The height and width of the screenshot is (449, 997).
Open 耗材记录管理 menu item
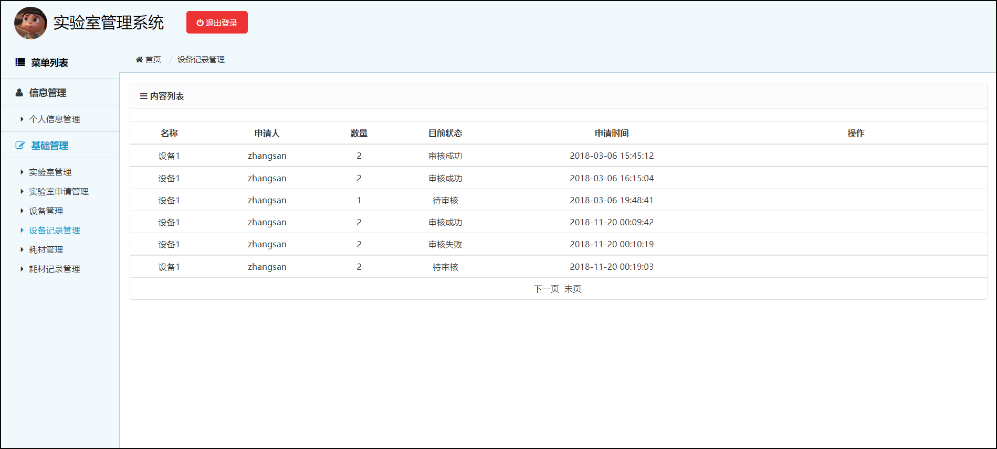click(x=55, y=269)
